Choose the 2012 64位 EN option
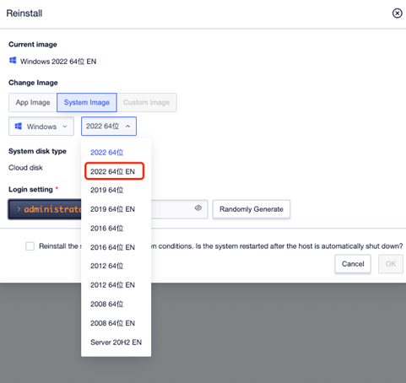This screenshot has width=406, height=383. tap(112, 285)
